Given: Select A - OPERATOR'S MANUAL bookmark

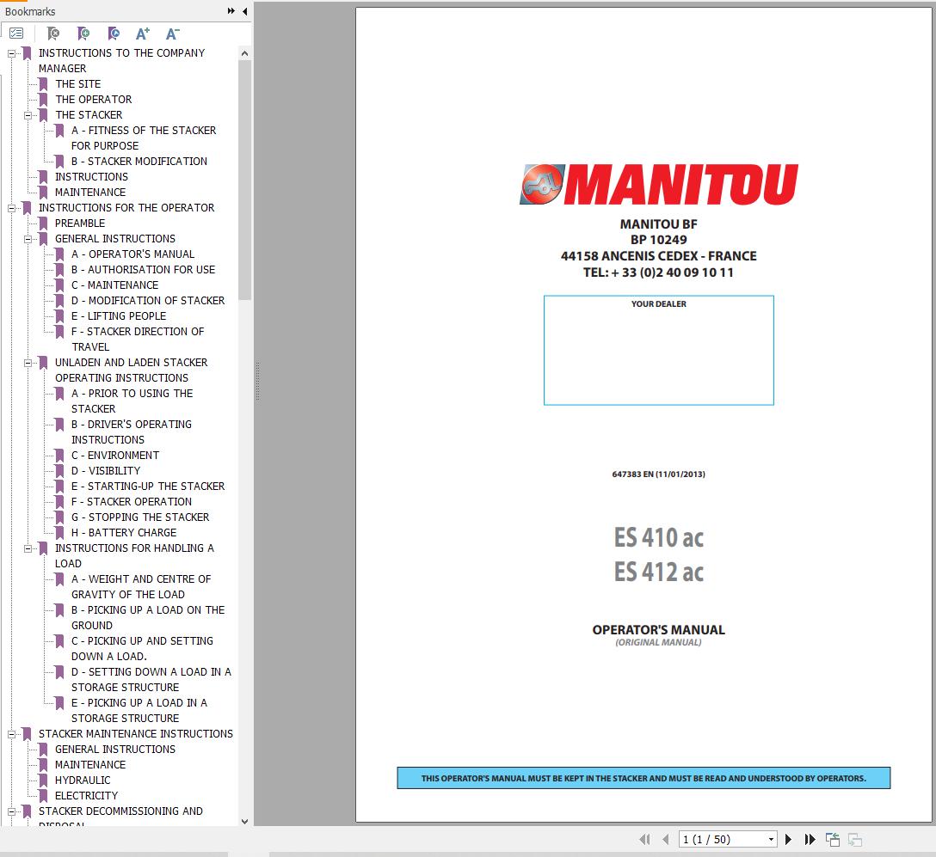Looking at the screenshot, I should coord(132,254).
